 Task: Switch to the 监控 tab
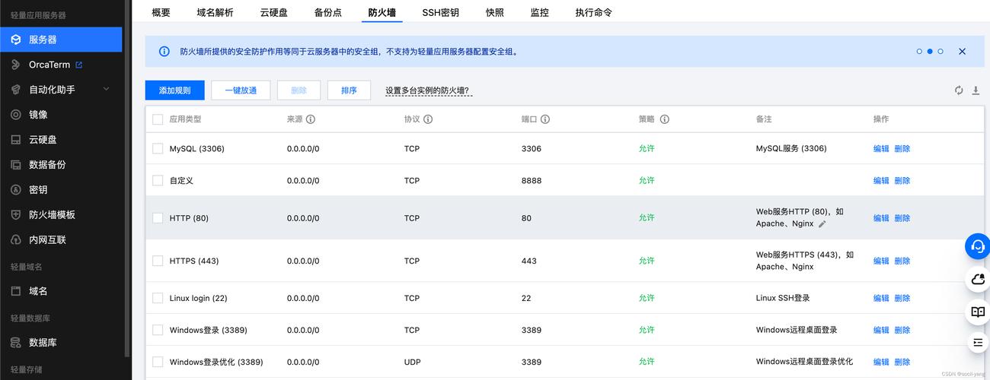tap(539, 12)
